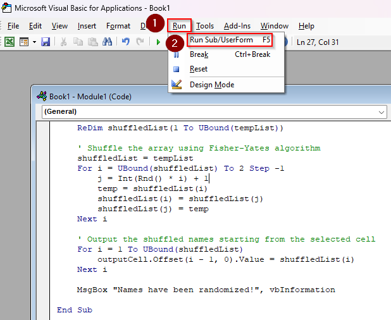This screenshot has width=391, height=320.
Task: Choose Break in the Run menu
Action: [x=226, y=54]
